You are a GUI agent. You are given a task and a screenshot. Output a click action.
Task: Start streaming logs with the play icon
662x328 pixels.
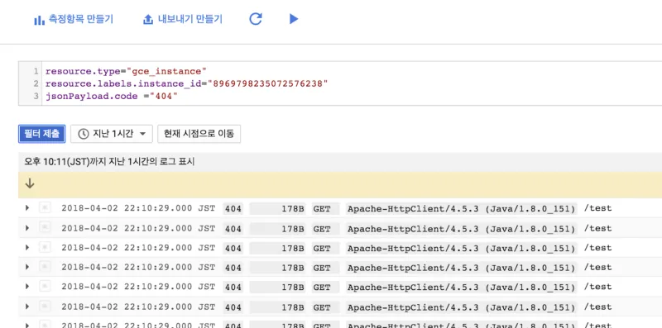click(x=294, y=18)
